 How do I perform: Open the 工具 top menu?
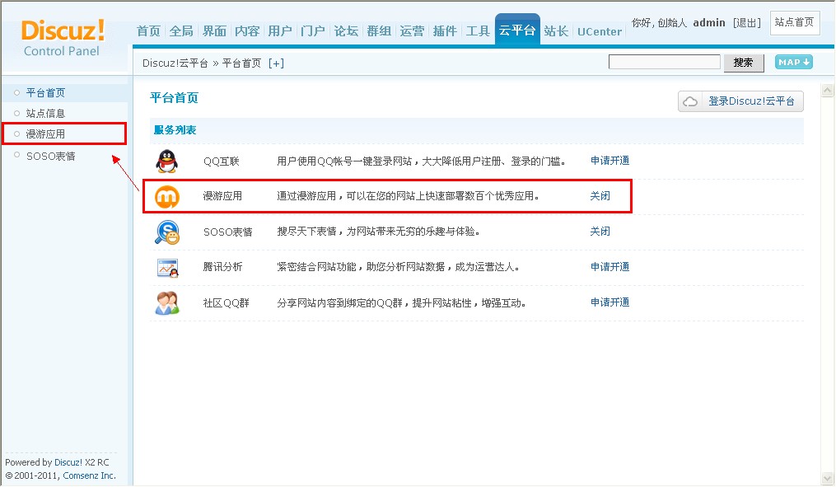click(478, 31)
